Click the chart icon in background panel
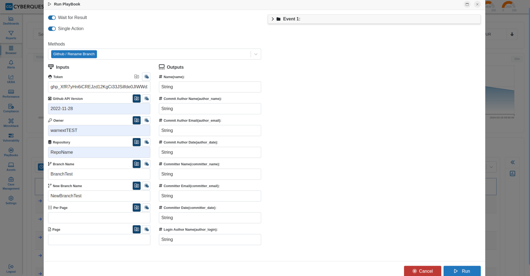 pyautogui.click(x=513, y=174)
